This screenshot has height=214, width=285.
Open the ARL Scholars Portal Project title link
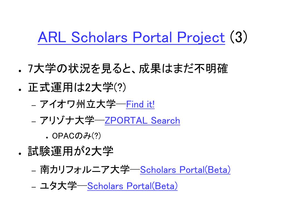pos(131,37)
